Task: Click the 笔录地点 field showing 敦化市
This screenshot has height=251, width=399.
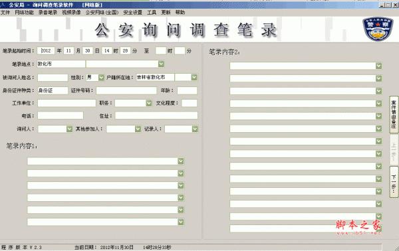Action: pyautogui.click(x=61, y=64)
